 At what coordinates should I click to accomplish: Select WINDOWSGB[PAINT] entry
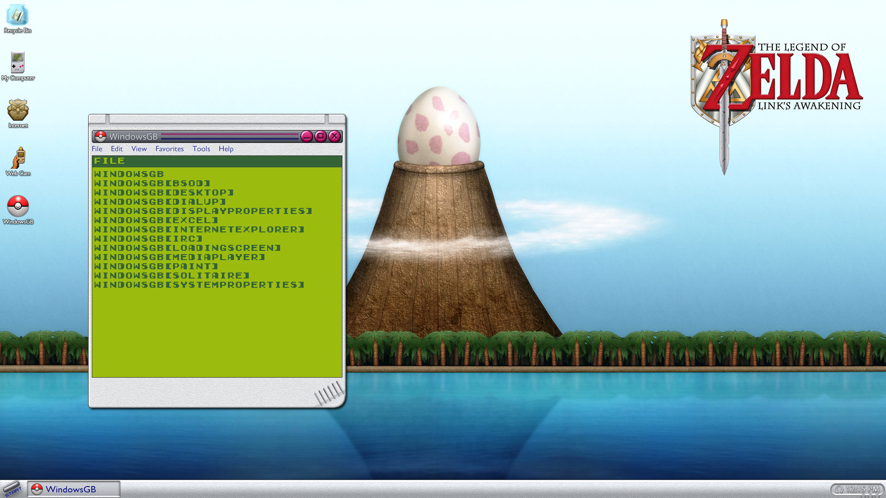coord(156,266)
